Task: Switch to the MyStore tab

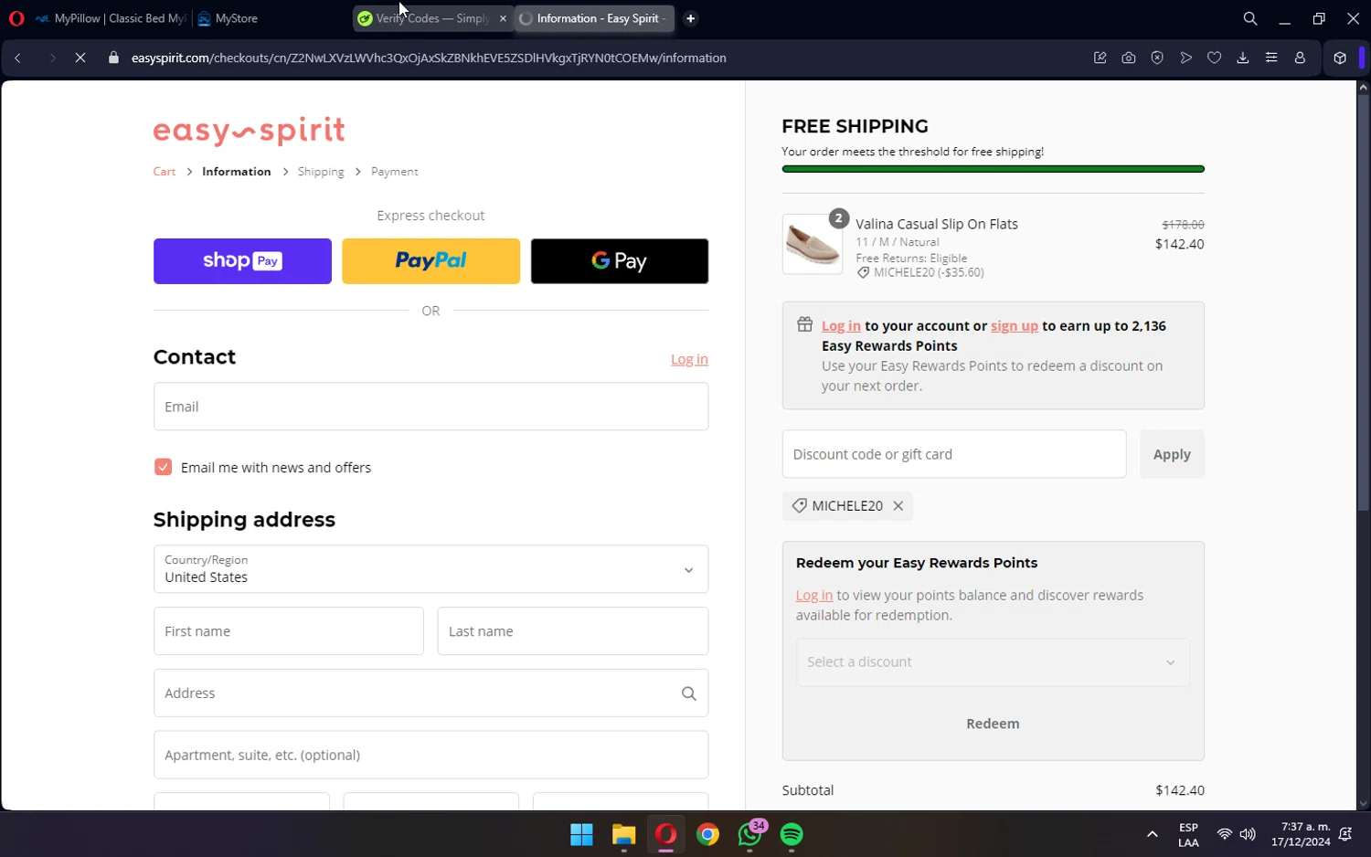Action: [x=228, y=18]
